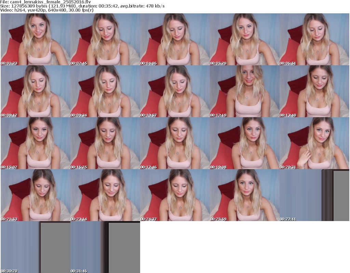Click the frame stamped 00:08:12
The image size is (350, 273).
click(x=36, y=91)
